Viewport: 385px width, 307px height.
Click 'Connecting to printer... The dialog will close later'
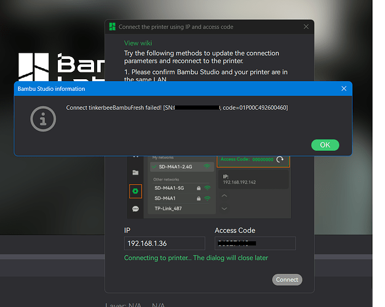[196, 258]
